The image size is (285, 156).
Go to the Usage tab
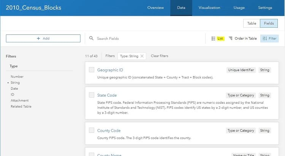(239, 8)
